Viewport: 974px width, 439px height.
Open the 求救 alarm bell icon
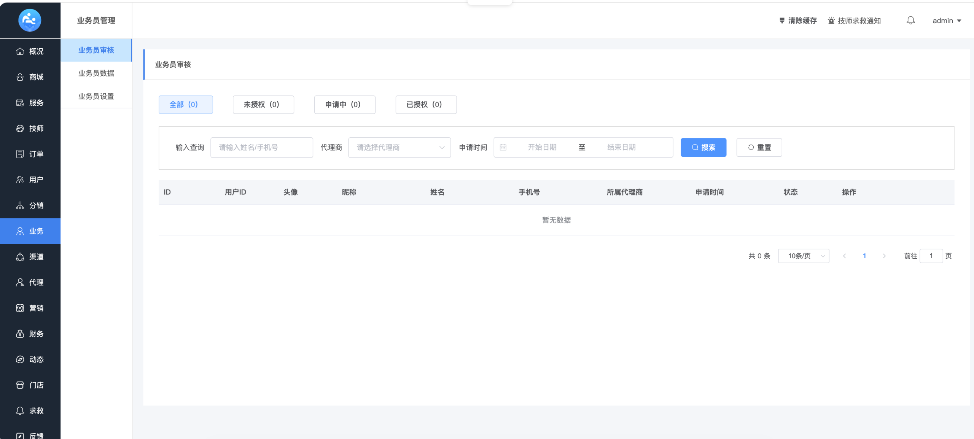click(x=20, y=411)
